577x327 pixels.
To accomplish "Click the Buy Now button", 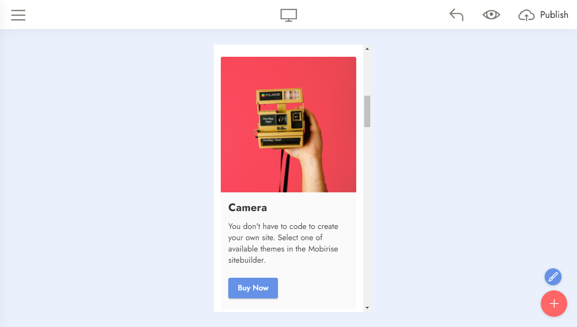I will tap(253, 288).
